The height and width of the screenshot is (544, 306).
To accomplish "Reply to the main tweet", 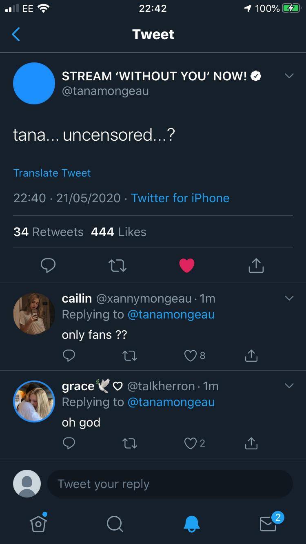I will 48,265.
